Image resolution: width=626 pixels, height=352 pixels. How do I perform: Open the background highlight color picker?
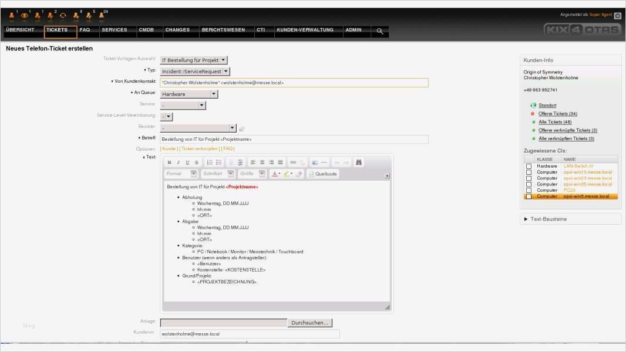tap(288, 174)
